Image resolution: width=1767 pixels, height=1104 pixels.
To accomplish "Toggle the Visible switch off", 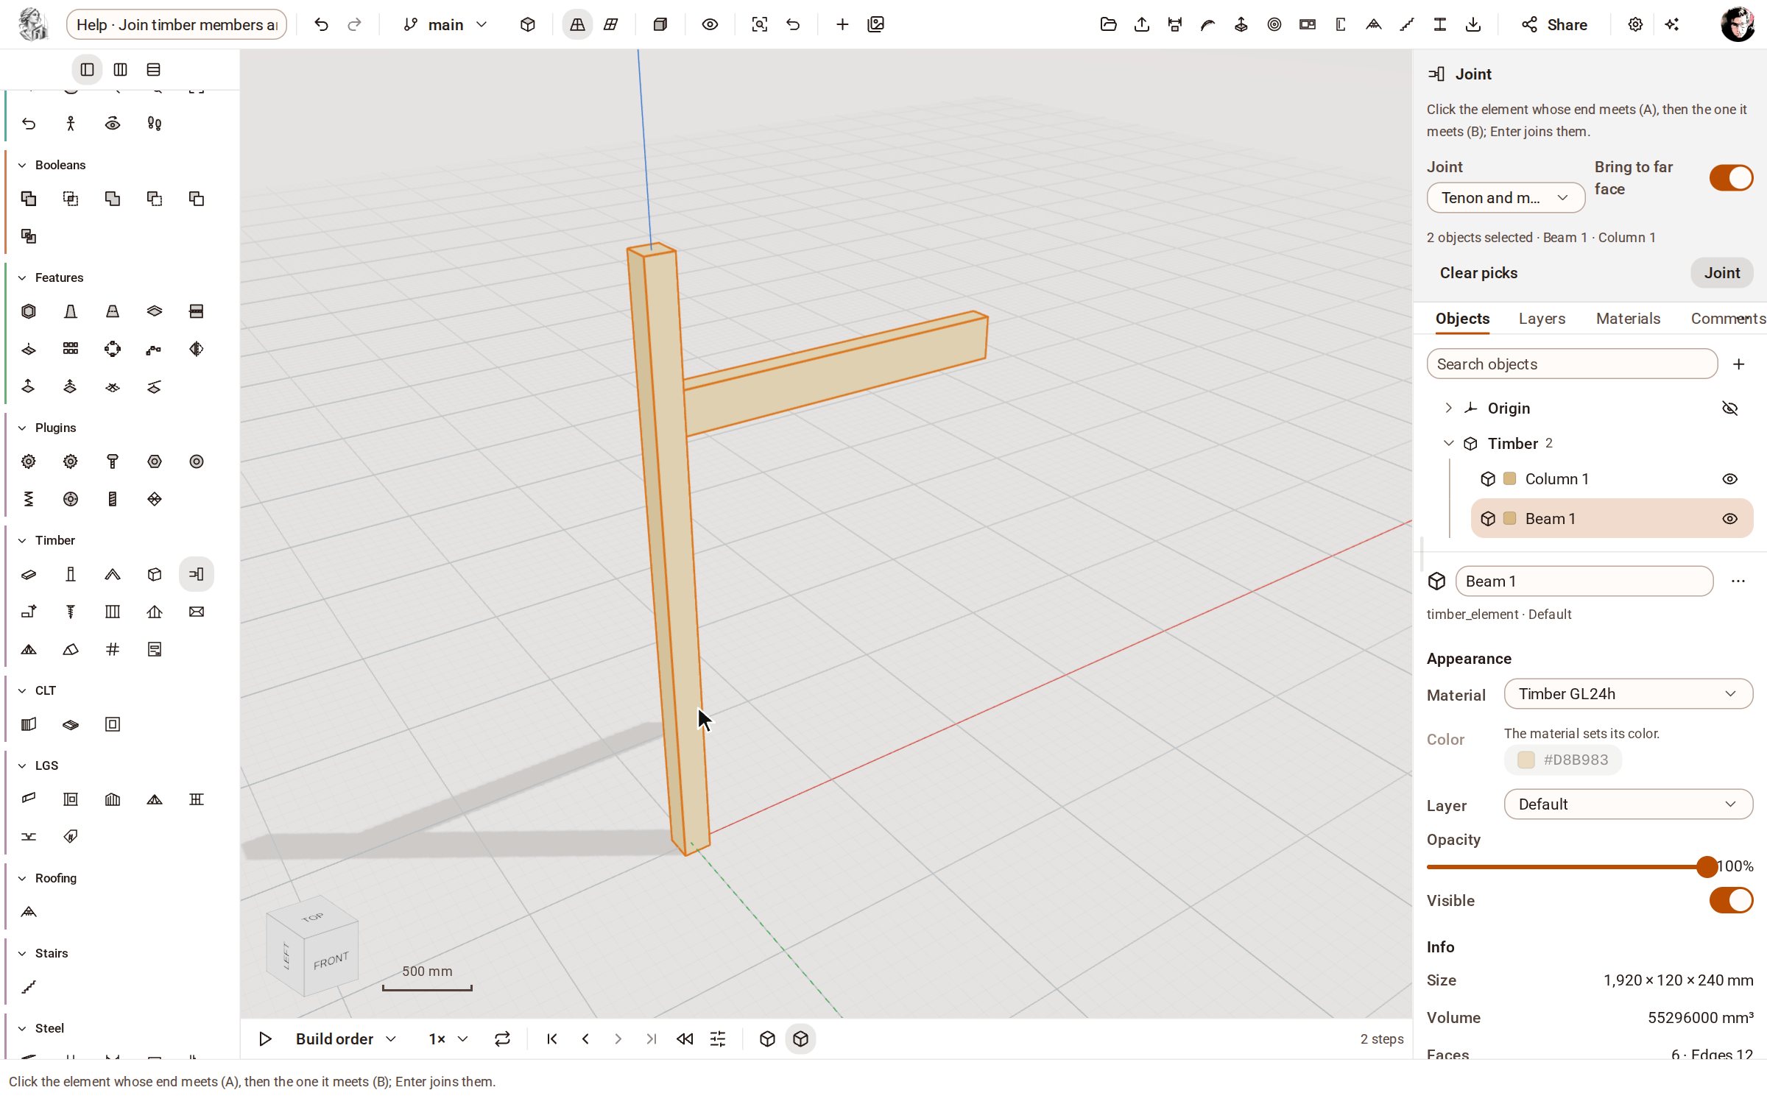I will click(x=1731, y=900).
